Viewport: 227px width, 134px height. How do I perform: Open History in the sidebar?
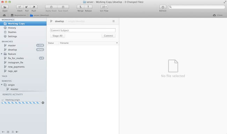pos(23,28)
